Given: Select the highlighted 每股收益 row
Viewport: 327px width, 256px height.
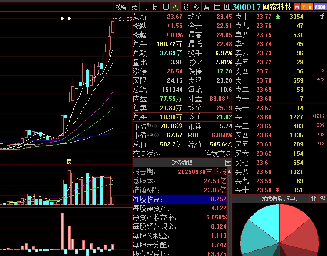Looking at the screenshot, I should (x=180, y=199).
